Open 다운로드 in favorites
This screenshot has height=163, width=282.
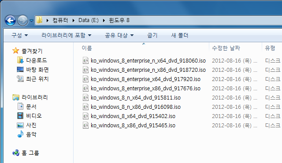tap(37, 60)
